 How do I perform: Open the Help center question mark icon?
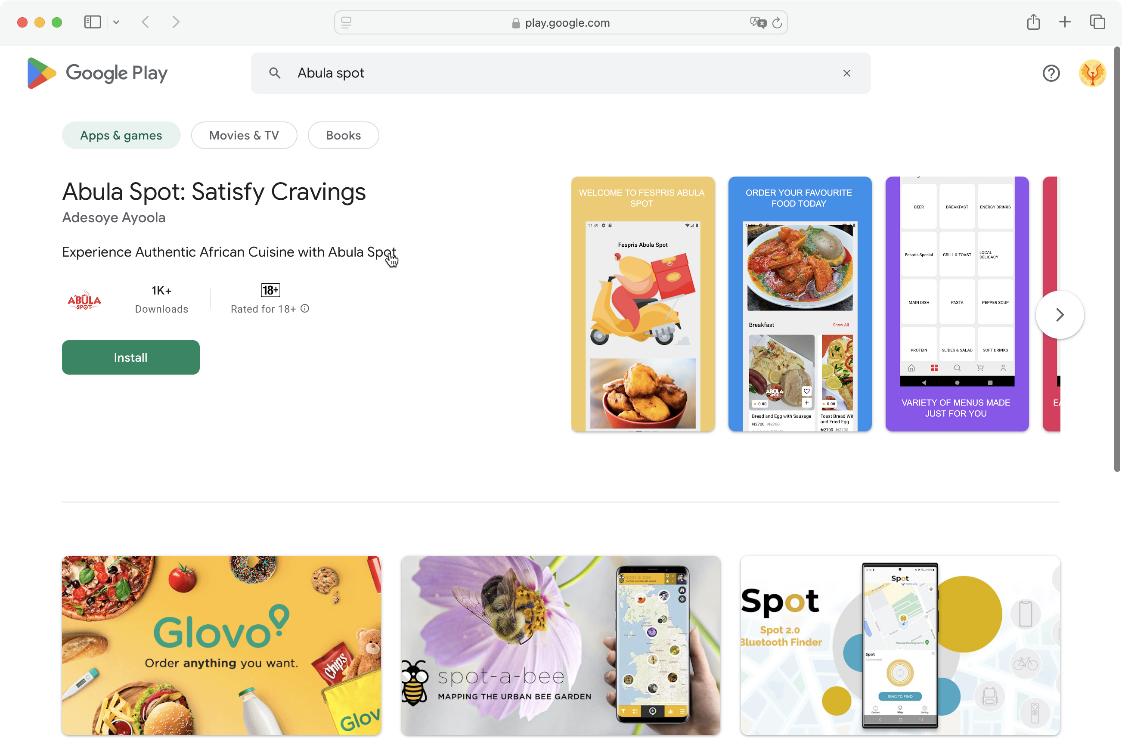tap(1051, 73)
